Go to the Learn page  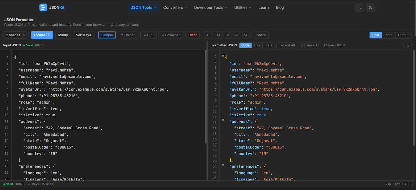pyautogui.click(x=263, y=7)
